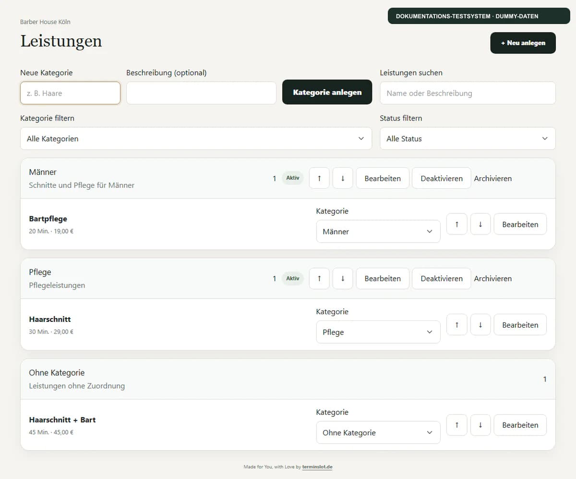The width and height of the screenshot is (576, 479).
Task: Deactivate the Männer category
Action: point(442,178)
